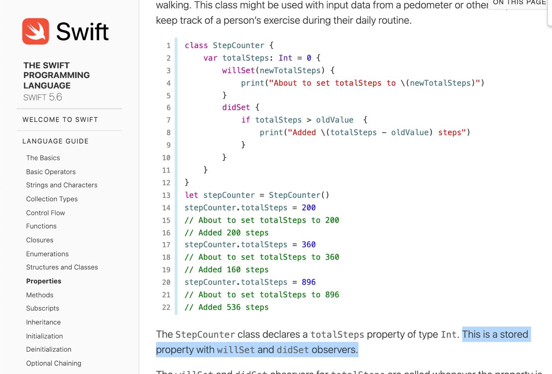The width and height of the screenshot is (552, 374).
Task: Open the Inheritance chapter
Action: [44, 322]
